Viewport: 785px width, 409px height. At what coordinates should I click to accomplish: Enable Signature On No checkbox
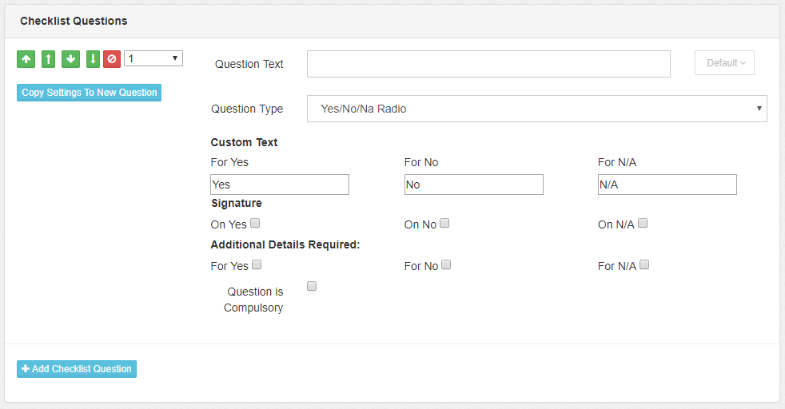444,224
